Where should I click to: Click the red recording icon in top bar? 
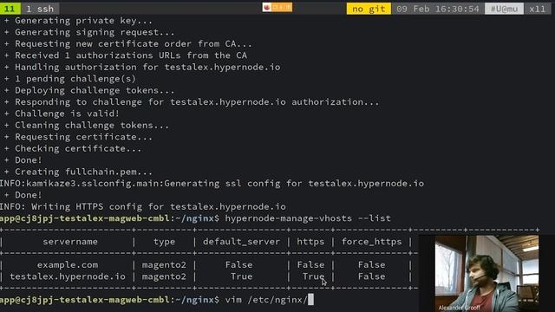[267, 7]
